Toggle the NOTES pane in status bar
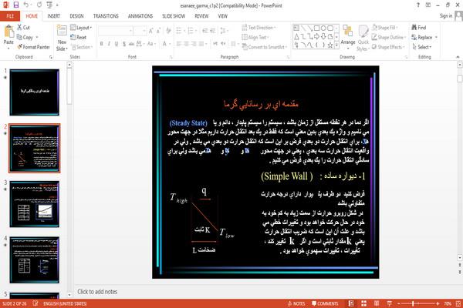 tap(296, 303)
